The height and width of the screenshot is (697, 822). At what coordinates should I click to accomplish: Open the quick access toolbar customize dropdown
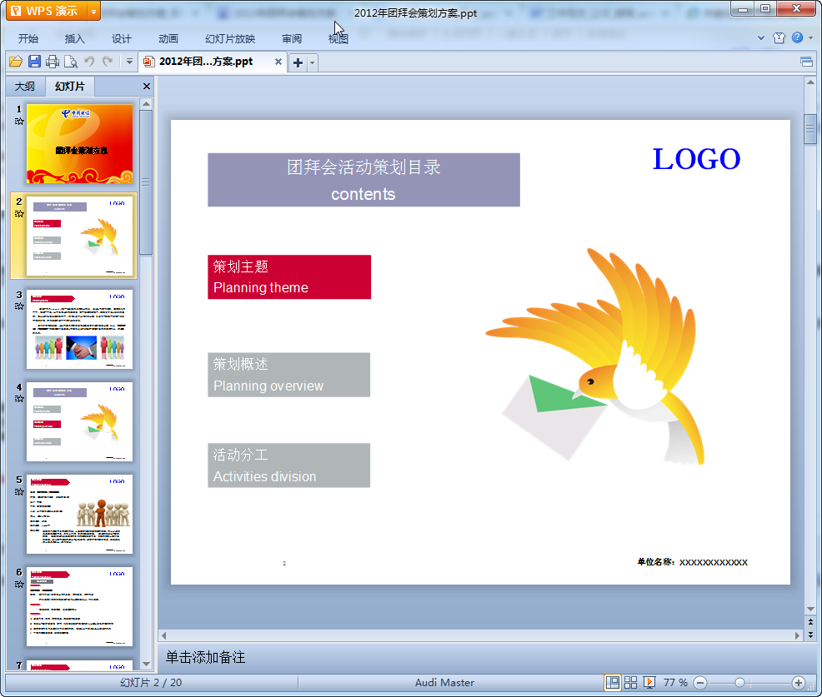pyautogui.click(x=129, y=62)
